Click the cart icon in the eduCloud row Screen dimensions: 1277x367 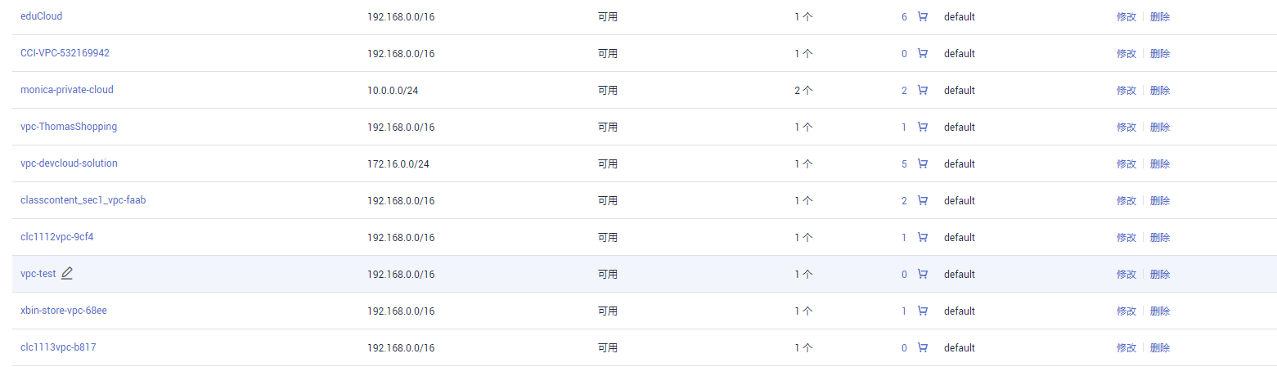click(x=923, y=16)
